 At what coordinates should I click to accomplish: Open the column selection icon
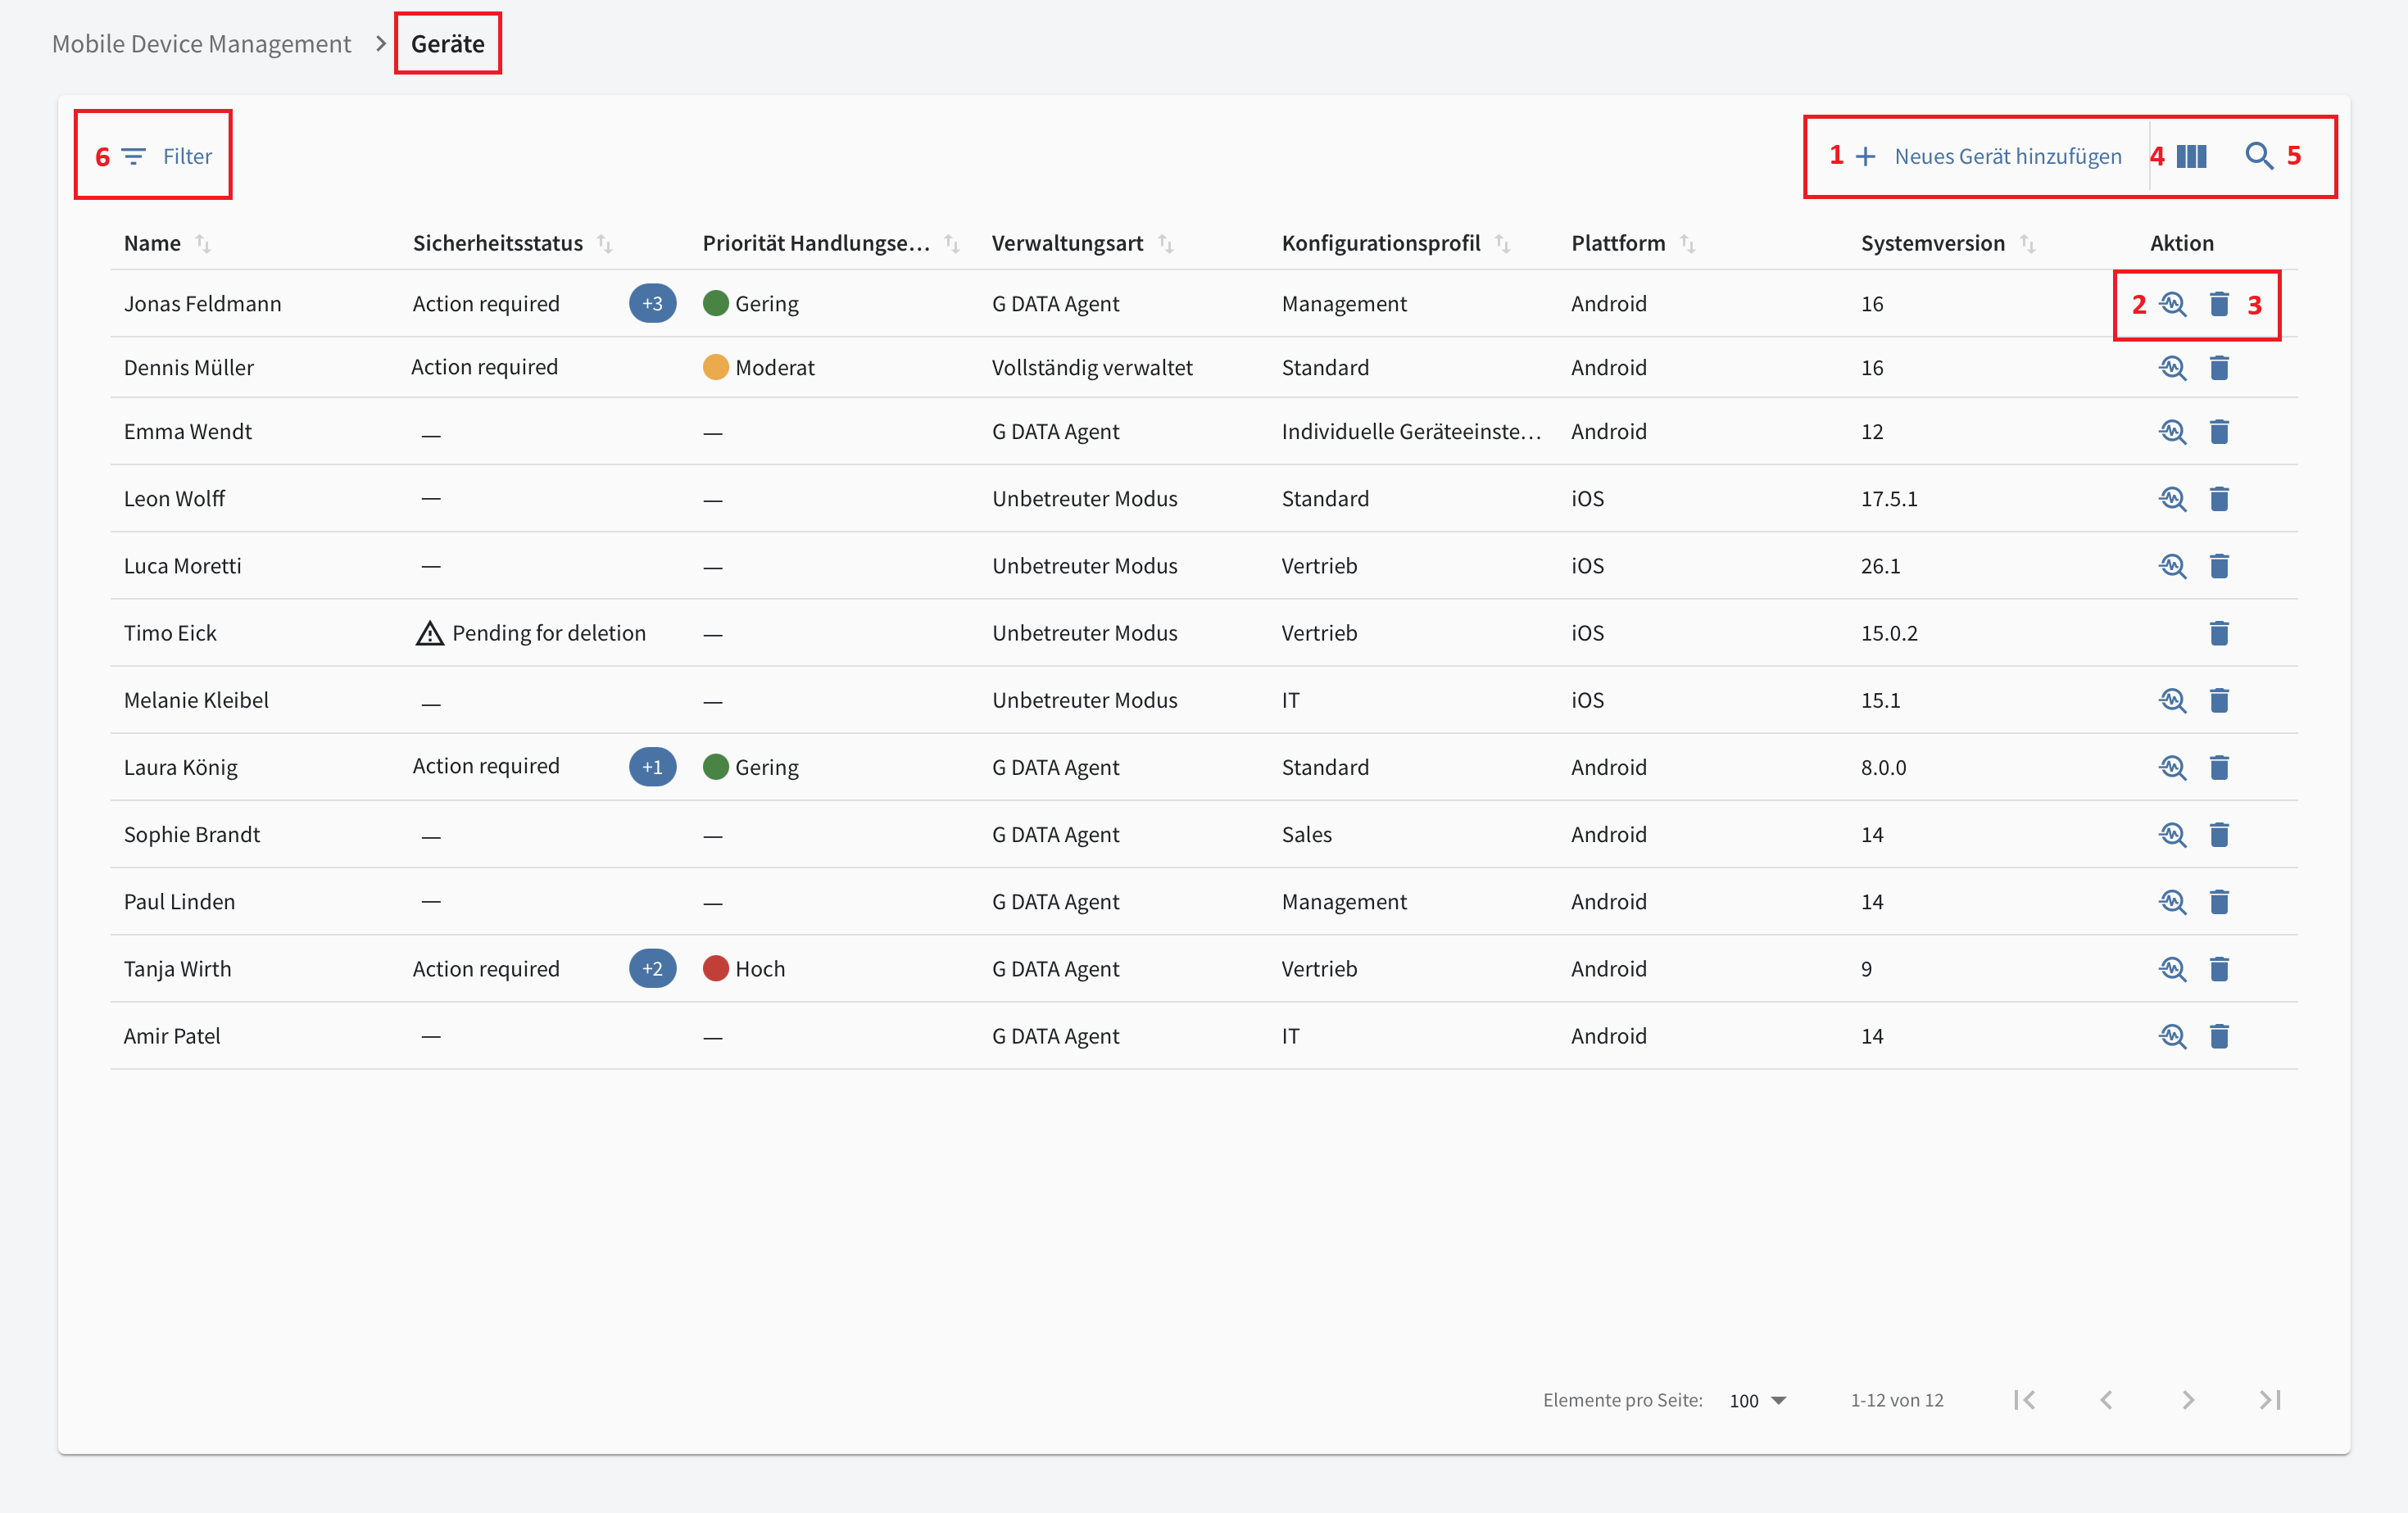2191,156
